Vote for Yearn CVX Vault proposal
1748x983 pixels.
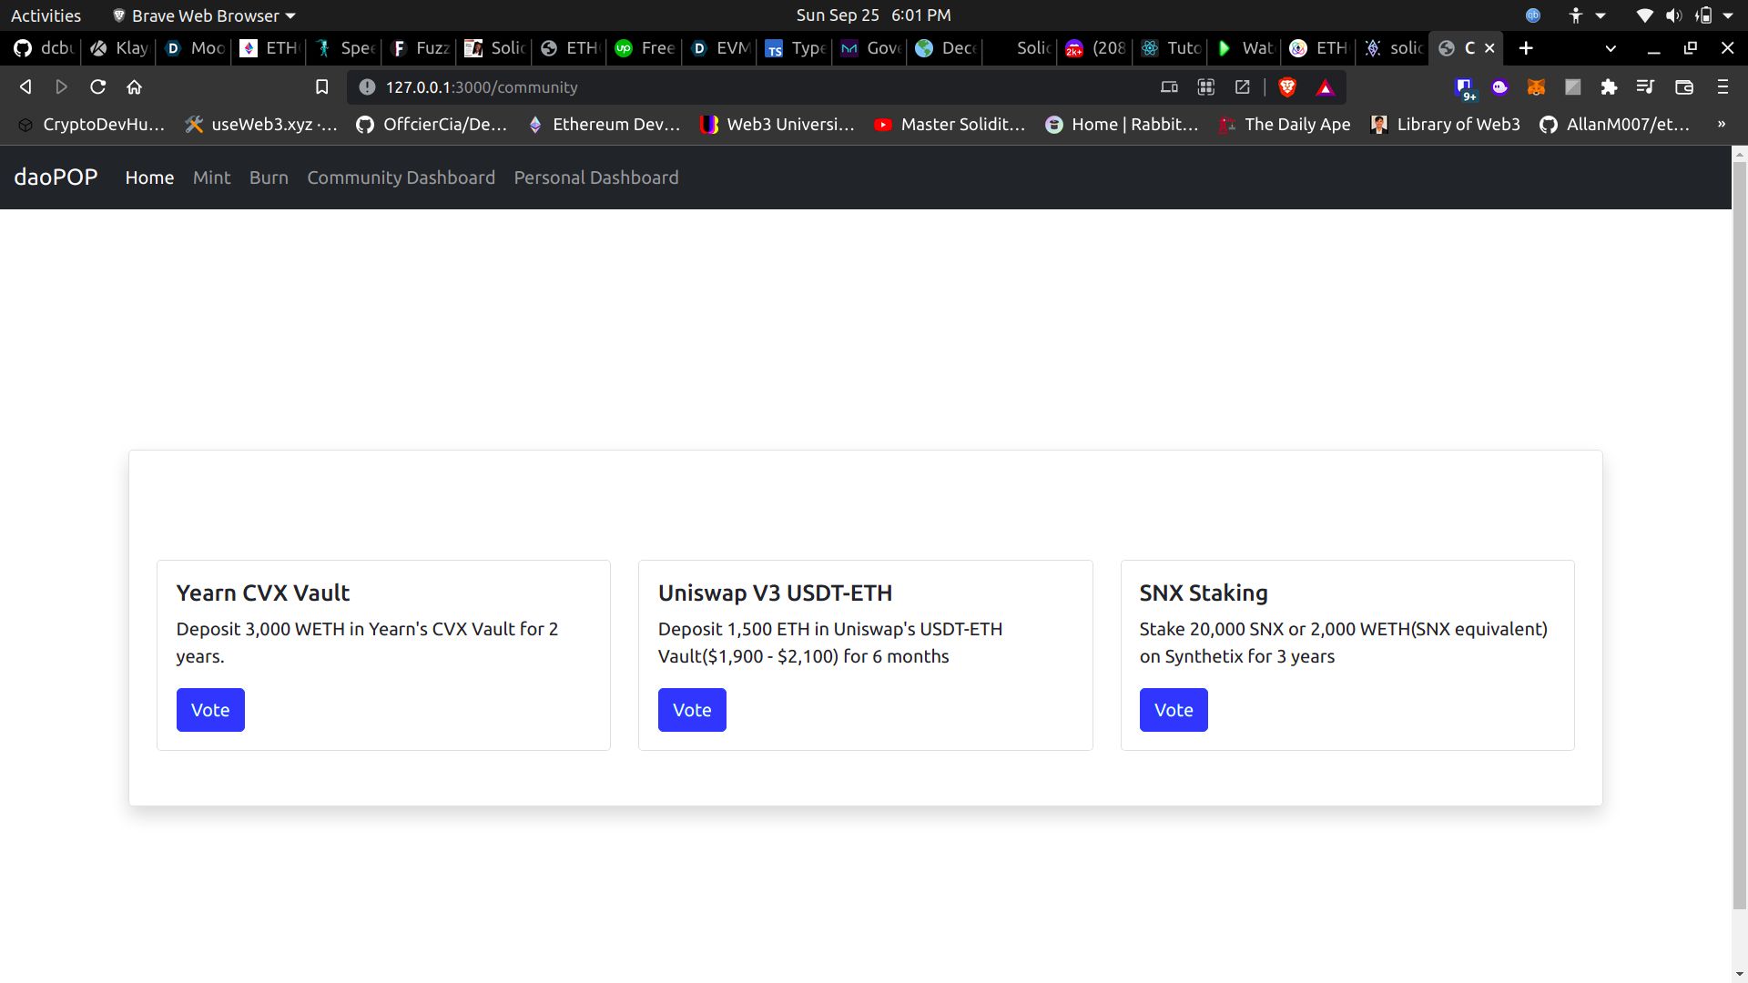pos(210,708)
